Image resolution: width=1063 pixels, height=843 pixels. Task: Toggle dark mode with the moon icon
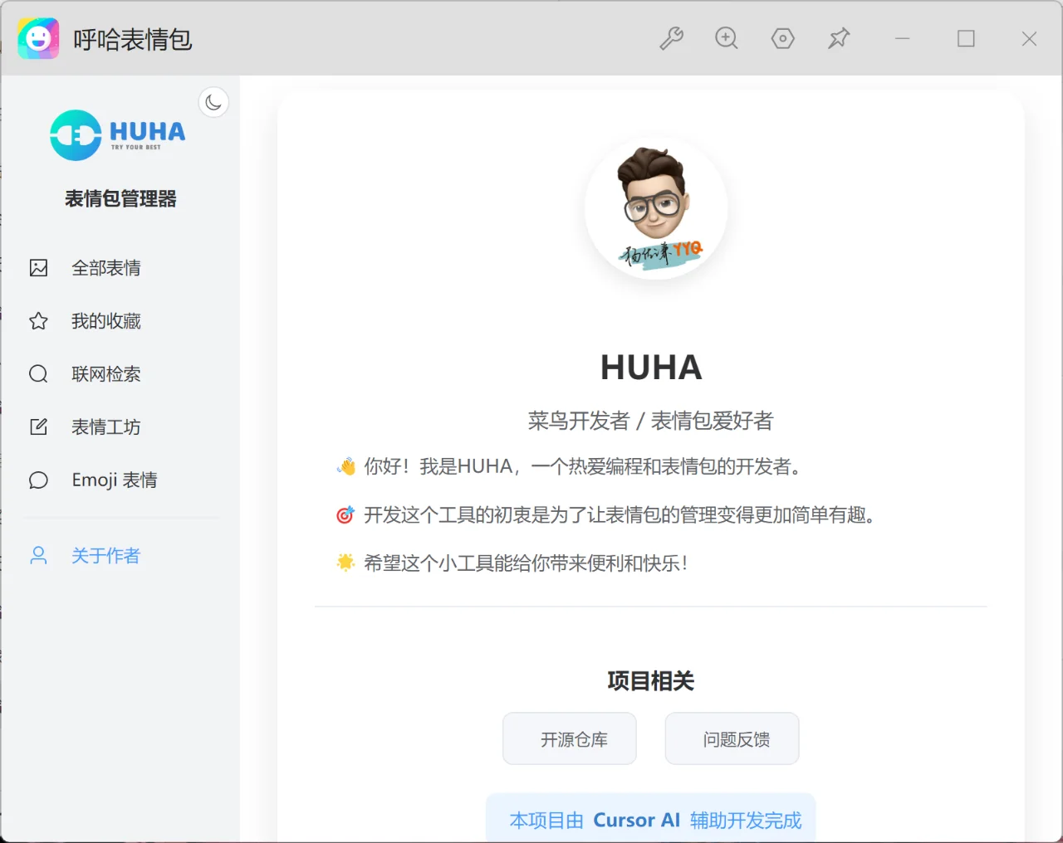pos(213,101)
